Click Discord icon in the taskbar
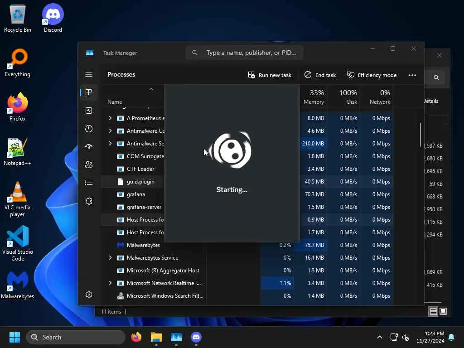 tap(196, 337)
